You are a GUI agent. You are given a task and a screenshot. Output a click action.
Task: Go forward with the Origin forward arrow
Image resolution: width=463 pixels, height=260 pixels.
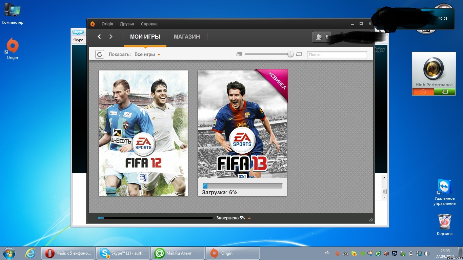point(111,37)
